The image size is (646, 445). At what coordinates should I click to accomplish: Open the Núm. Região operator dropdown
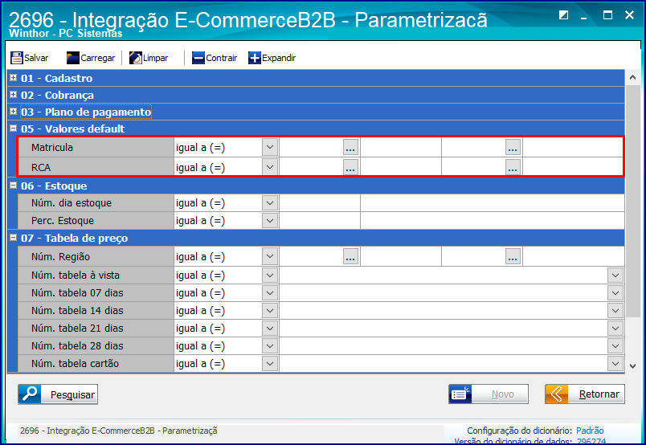coord(270,256)
